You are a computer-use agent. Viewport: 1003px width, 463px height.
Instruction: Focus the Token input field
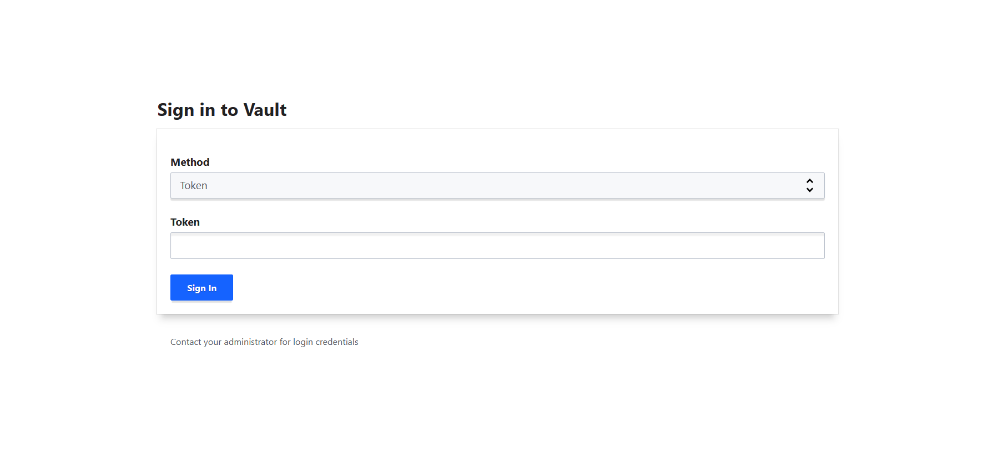(497, 246)
